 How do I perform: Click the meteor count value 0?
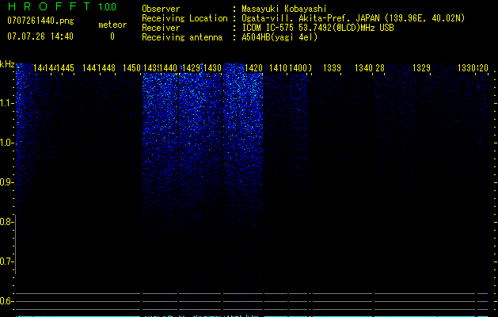112,36
